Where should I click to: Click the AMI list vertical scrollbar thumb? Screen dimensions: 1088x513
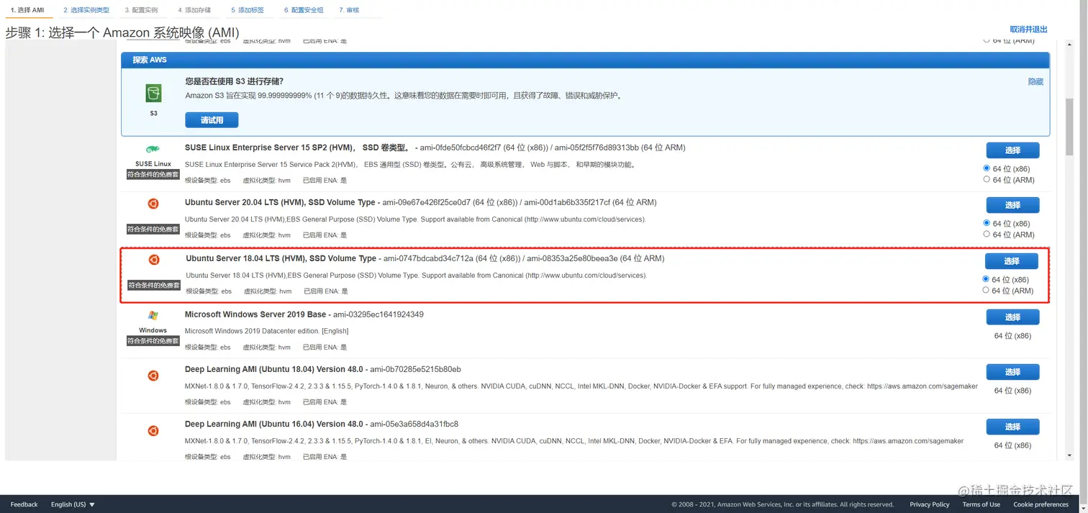1069,126
